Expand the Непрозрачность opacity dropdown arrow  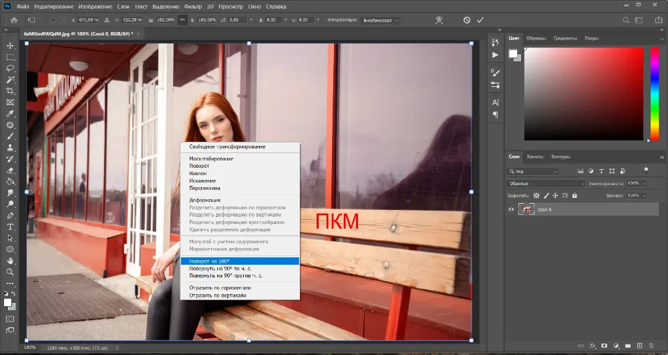pyautogui.click(x=645, y=183)
